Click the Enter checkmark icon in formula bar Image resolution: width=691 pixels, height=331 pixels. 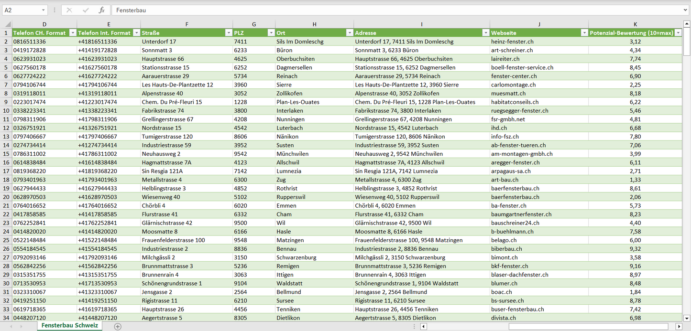pos(86,10)
